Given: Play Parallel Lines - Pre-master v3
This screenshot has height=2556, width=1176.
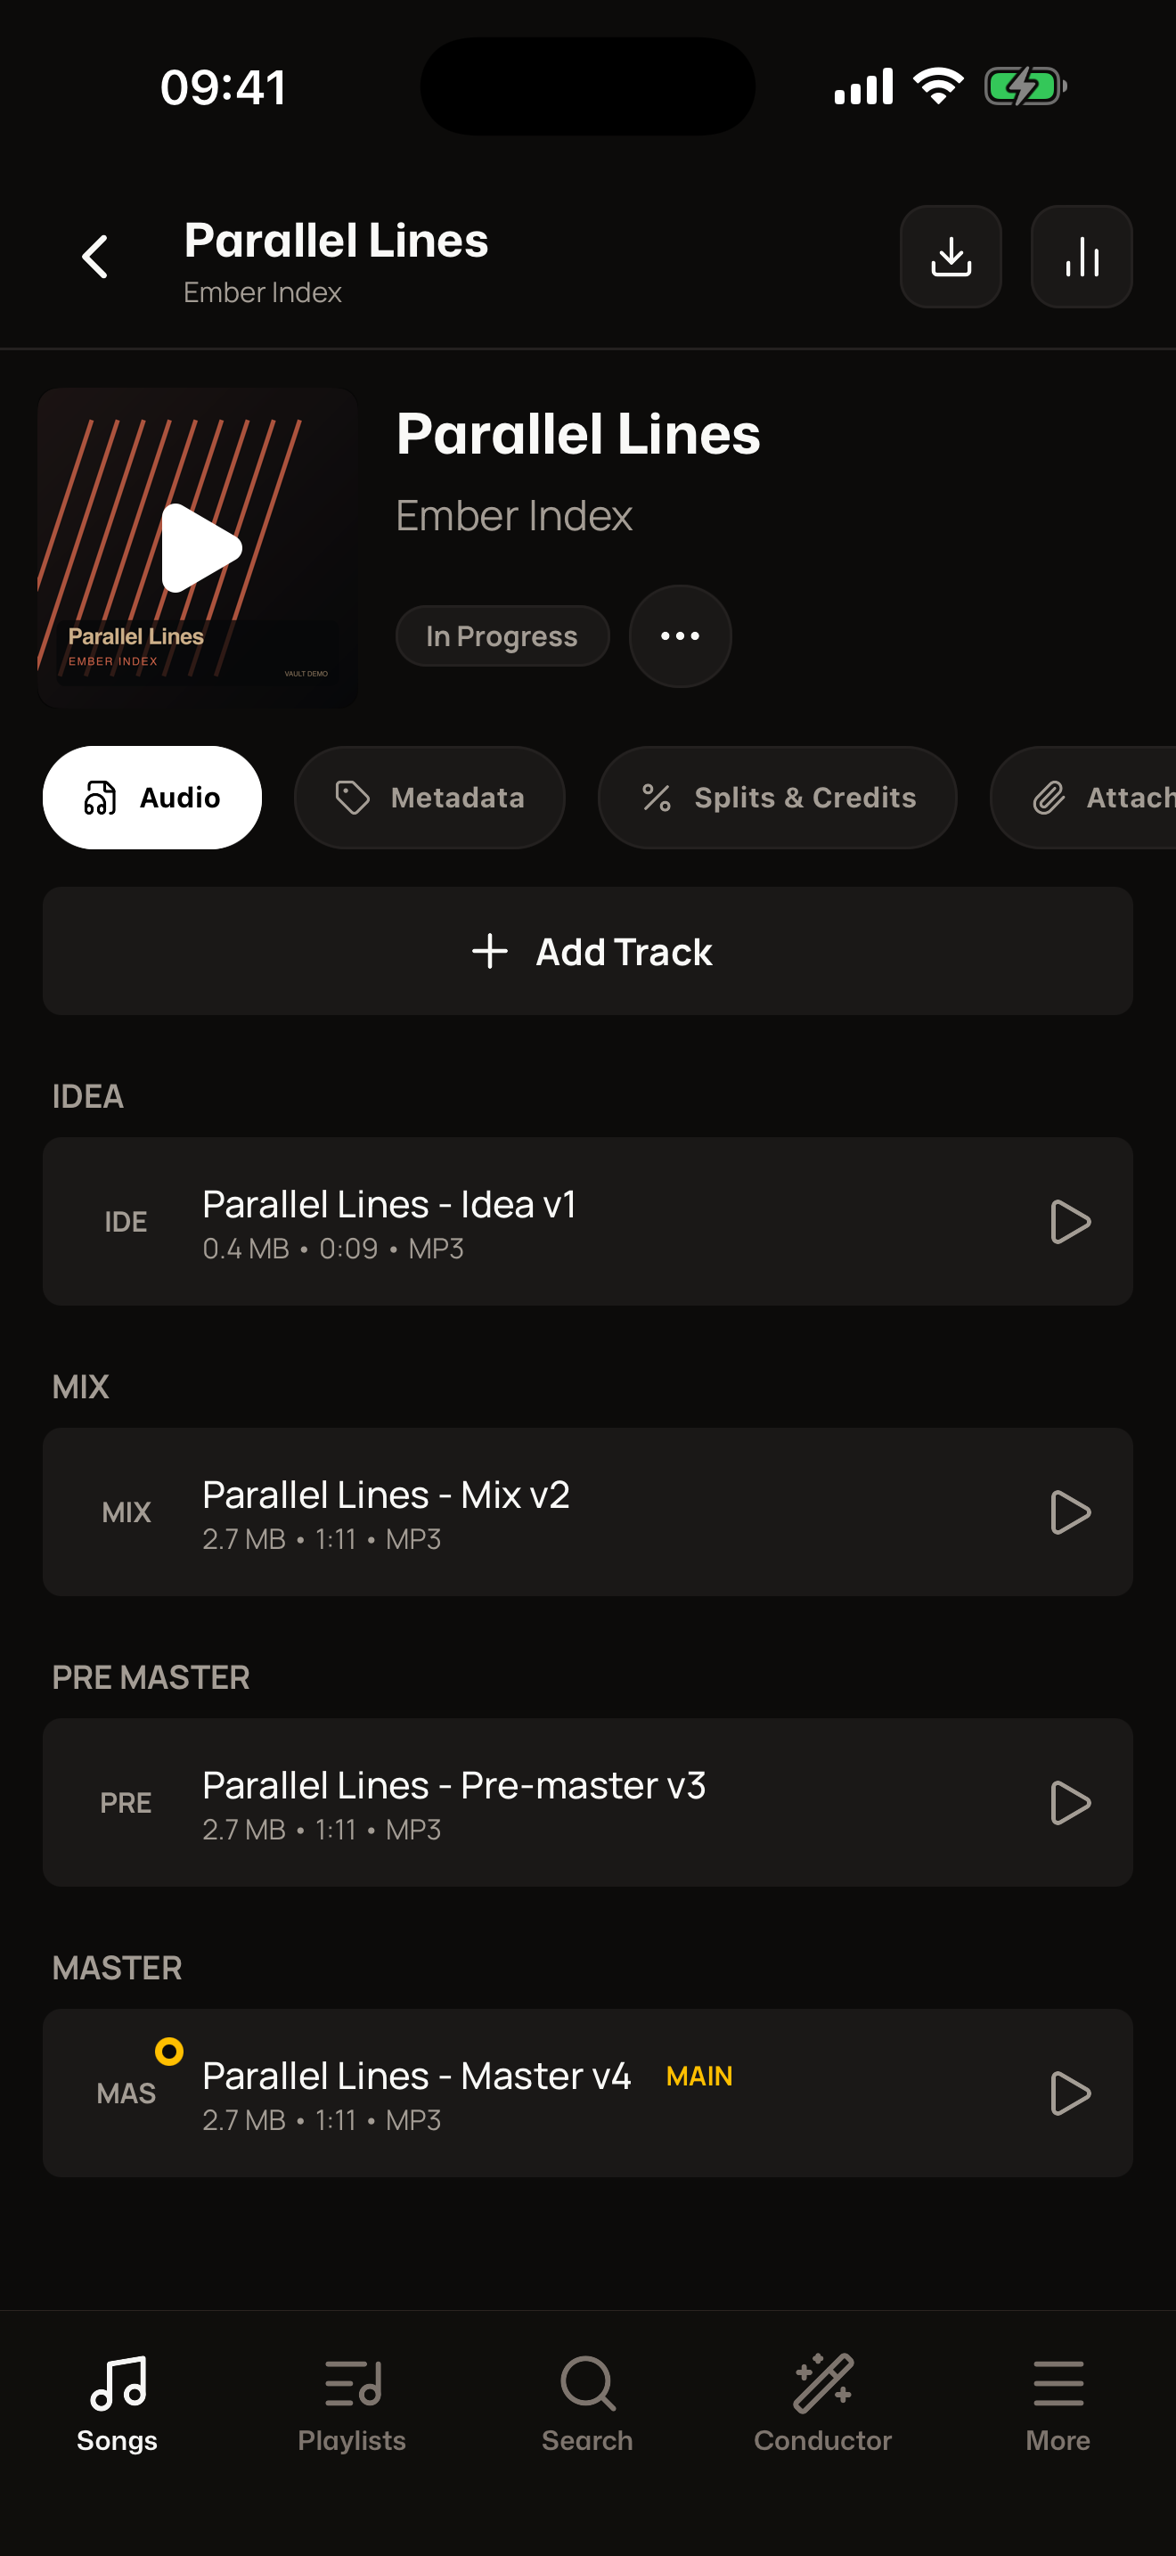Looking at the screenshot, I should (1070, 1803).
